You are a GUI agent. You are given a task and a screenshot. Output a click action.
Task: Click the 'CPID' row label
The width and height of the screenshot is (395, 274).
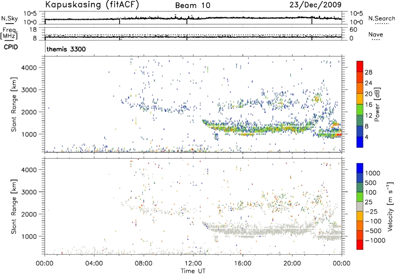click(11, 47)
